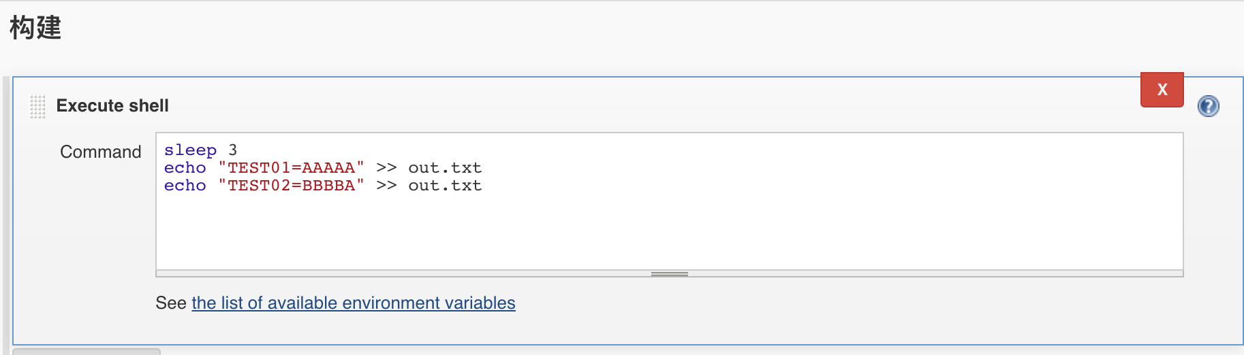Viewport: 1244px width, 355px height.
Task: Open help for the Execute shell step
Action: [1208, 106]
